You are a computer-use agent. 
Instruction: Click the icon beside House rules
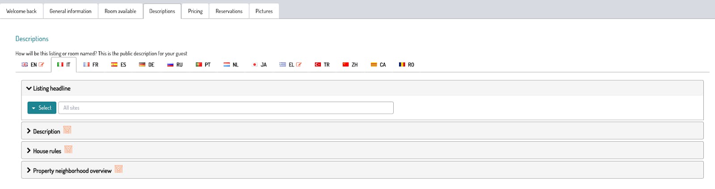(x=68, y=149)
